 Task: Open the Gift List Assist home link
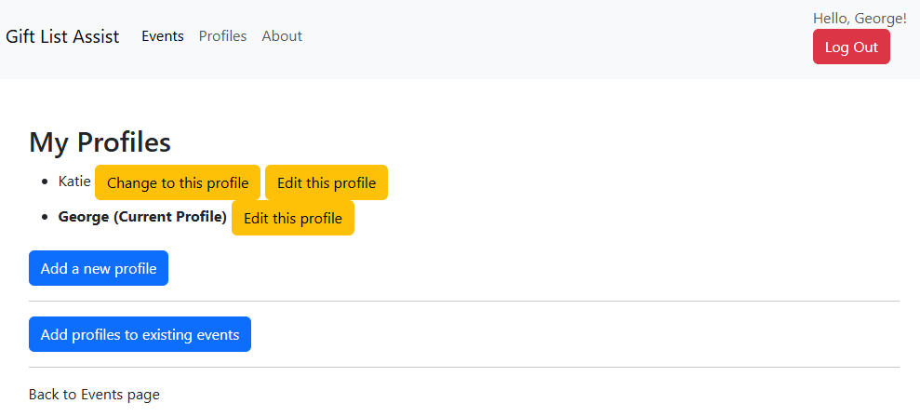point(62,36)
